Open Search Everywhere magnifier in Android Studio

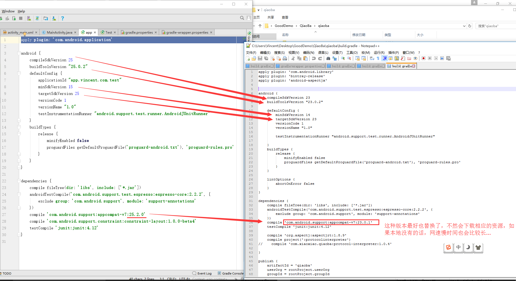point(242,18)
